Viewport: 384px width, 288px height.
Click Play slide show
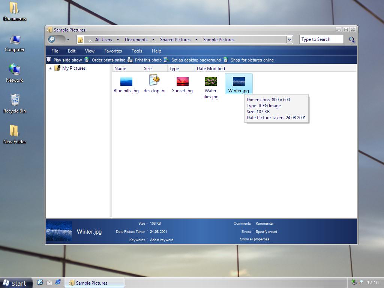click(67, 60)
